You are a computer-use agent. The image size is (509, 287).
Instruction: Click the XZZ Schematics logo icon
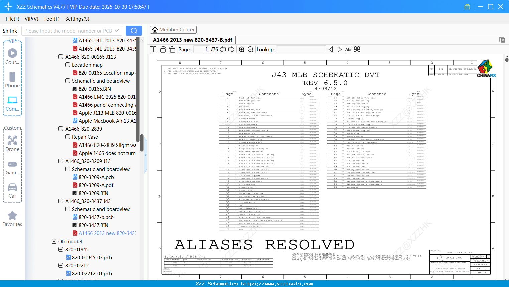coord(8,7)
